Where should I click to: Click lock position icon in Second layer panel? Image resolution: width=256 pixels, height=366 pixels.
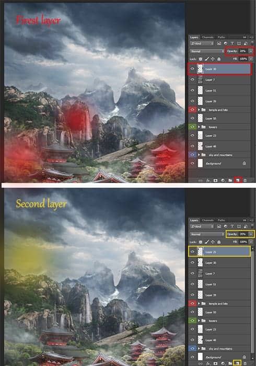[213, 242]
